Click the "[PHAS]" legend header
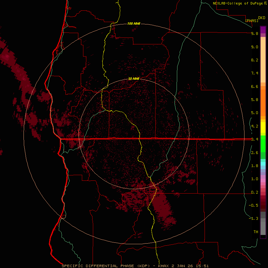This screenshot has width=268, height=268. click(x=252, y=21)
